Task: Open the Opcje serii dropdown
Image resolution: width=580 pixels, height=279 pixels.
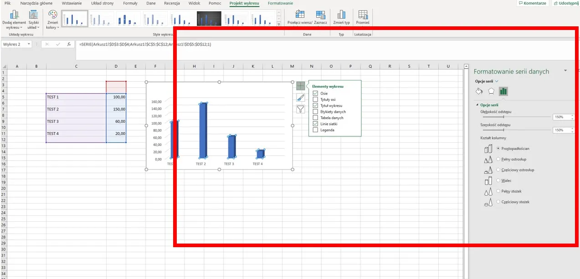Action: pos(497,81)
